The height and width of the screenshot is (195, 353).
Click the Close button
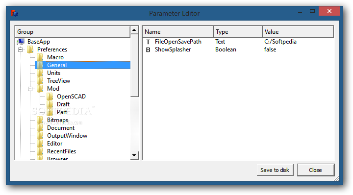[316, 170]
